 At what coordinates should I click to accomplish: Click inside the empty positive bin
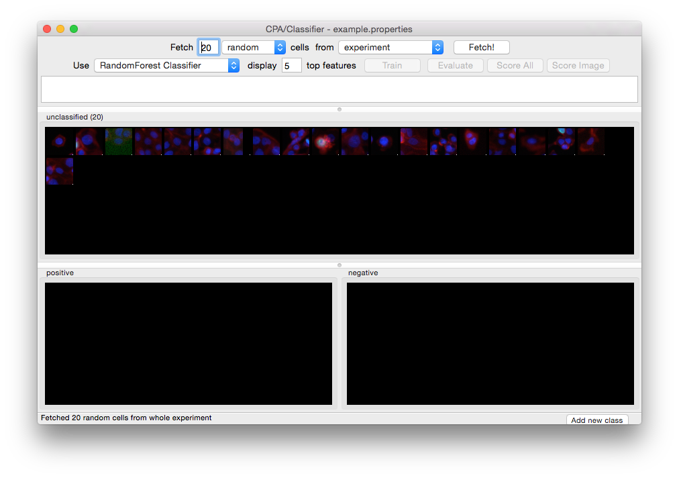point(189,344)
